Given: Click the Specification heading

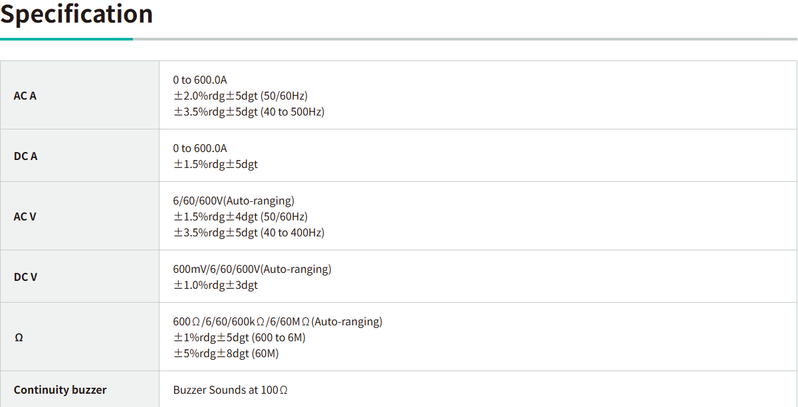Looking at the screenshot, I should point(76,14).
